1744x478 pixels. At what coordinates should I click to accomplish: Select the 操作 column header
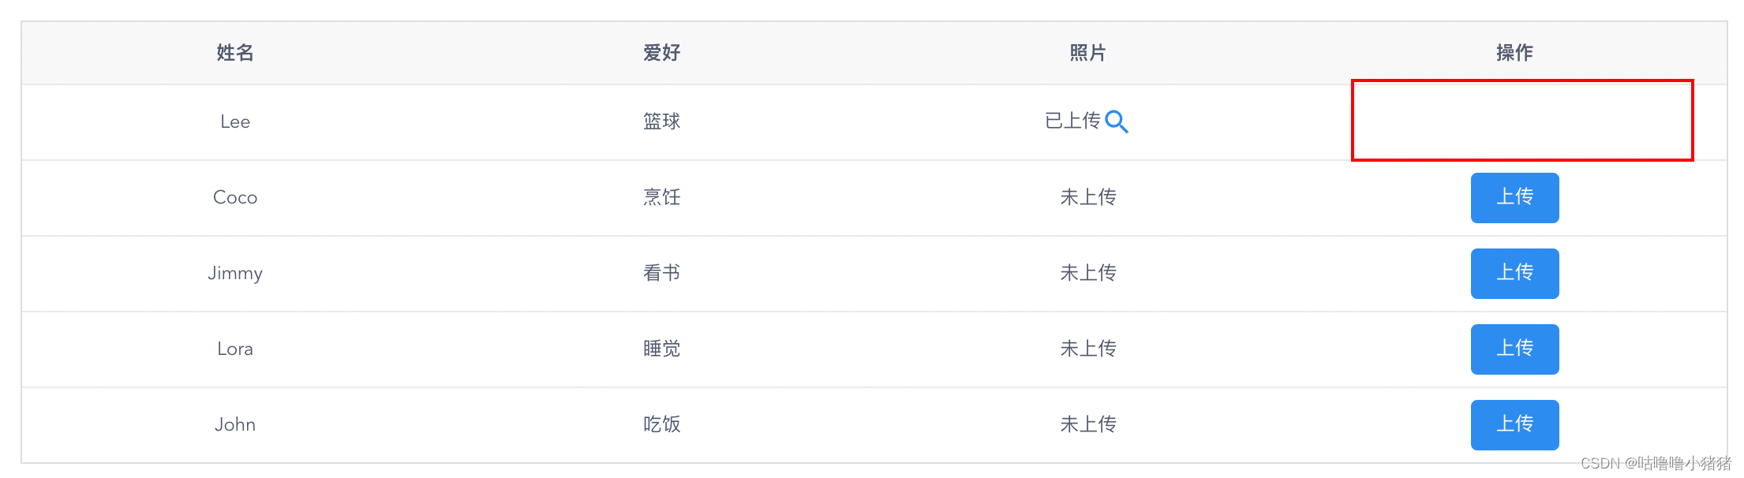point(1514,52)
